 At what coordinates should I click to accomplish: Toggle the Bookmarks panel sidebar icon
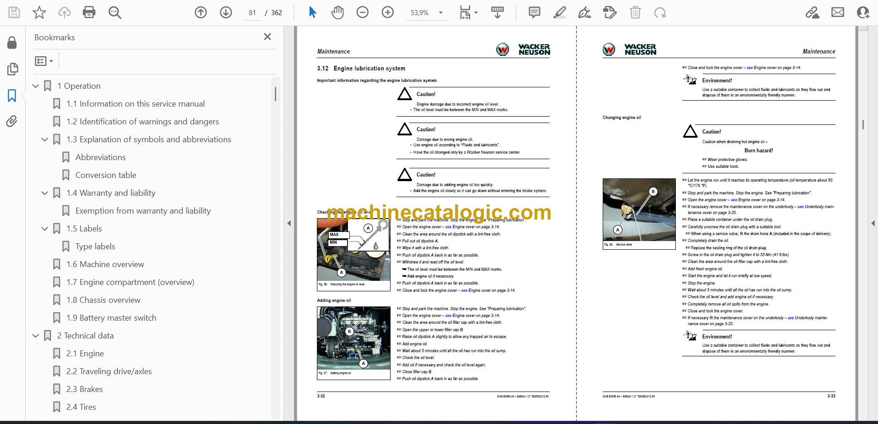click(x=12, y=96)
